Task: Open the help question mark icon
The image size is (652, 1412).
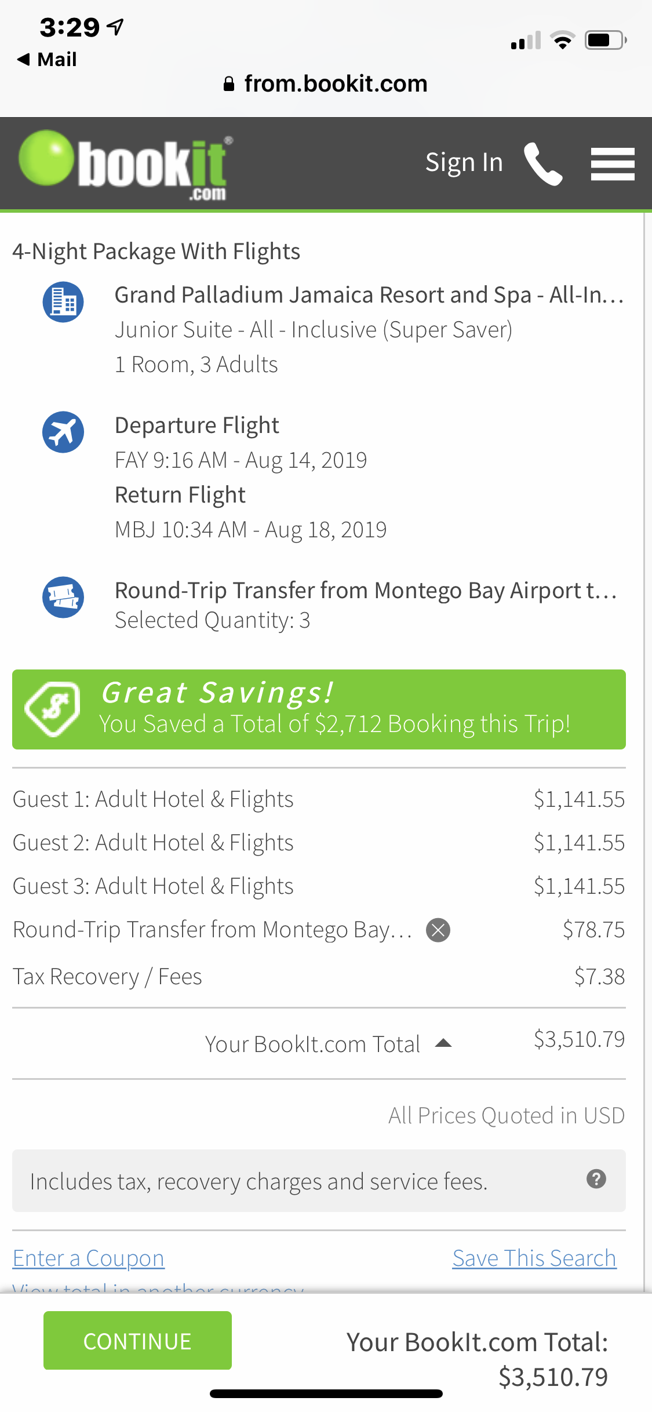Action: (x=596, y=1179)
